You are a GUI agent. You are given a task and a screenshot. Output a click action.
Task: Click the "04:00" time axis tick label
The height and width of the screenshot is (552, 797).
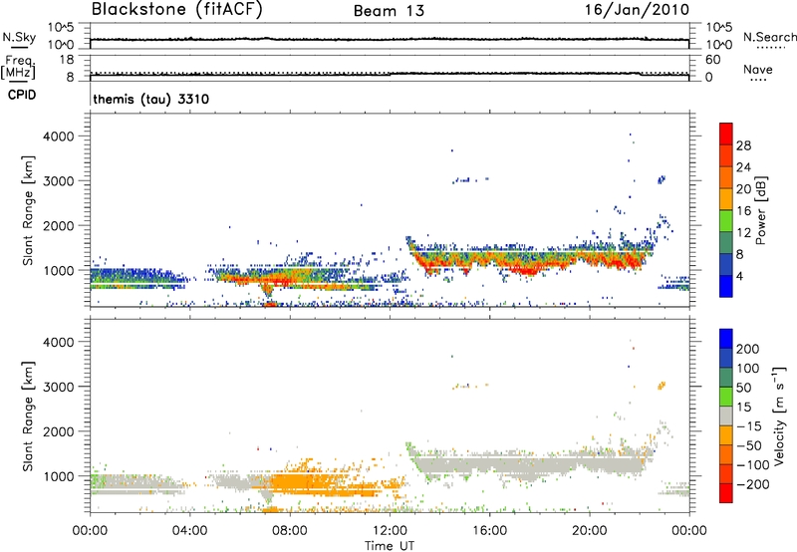[x=189, y=531]
